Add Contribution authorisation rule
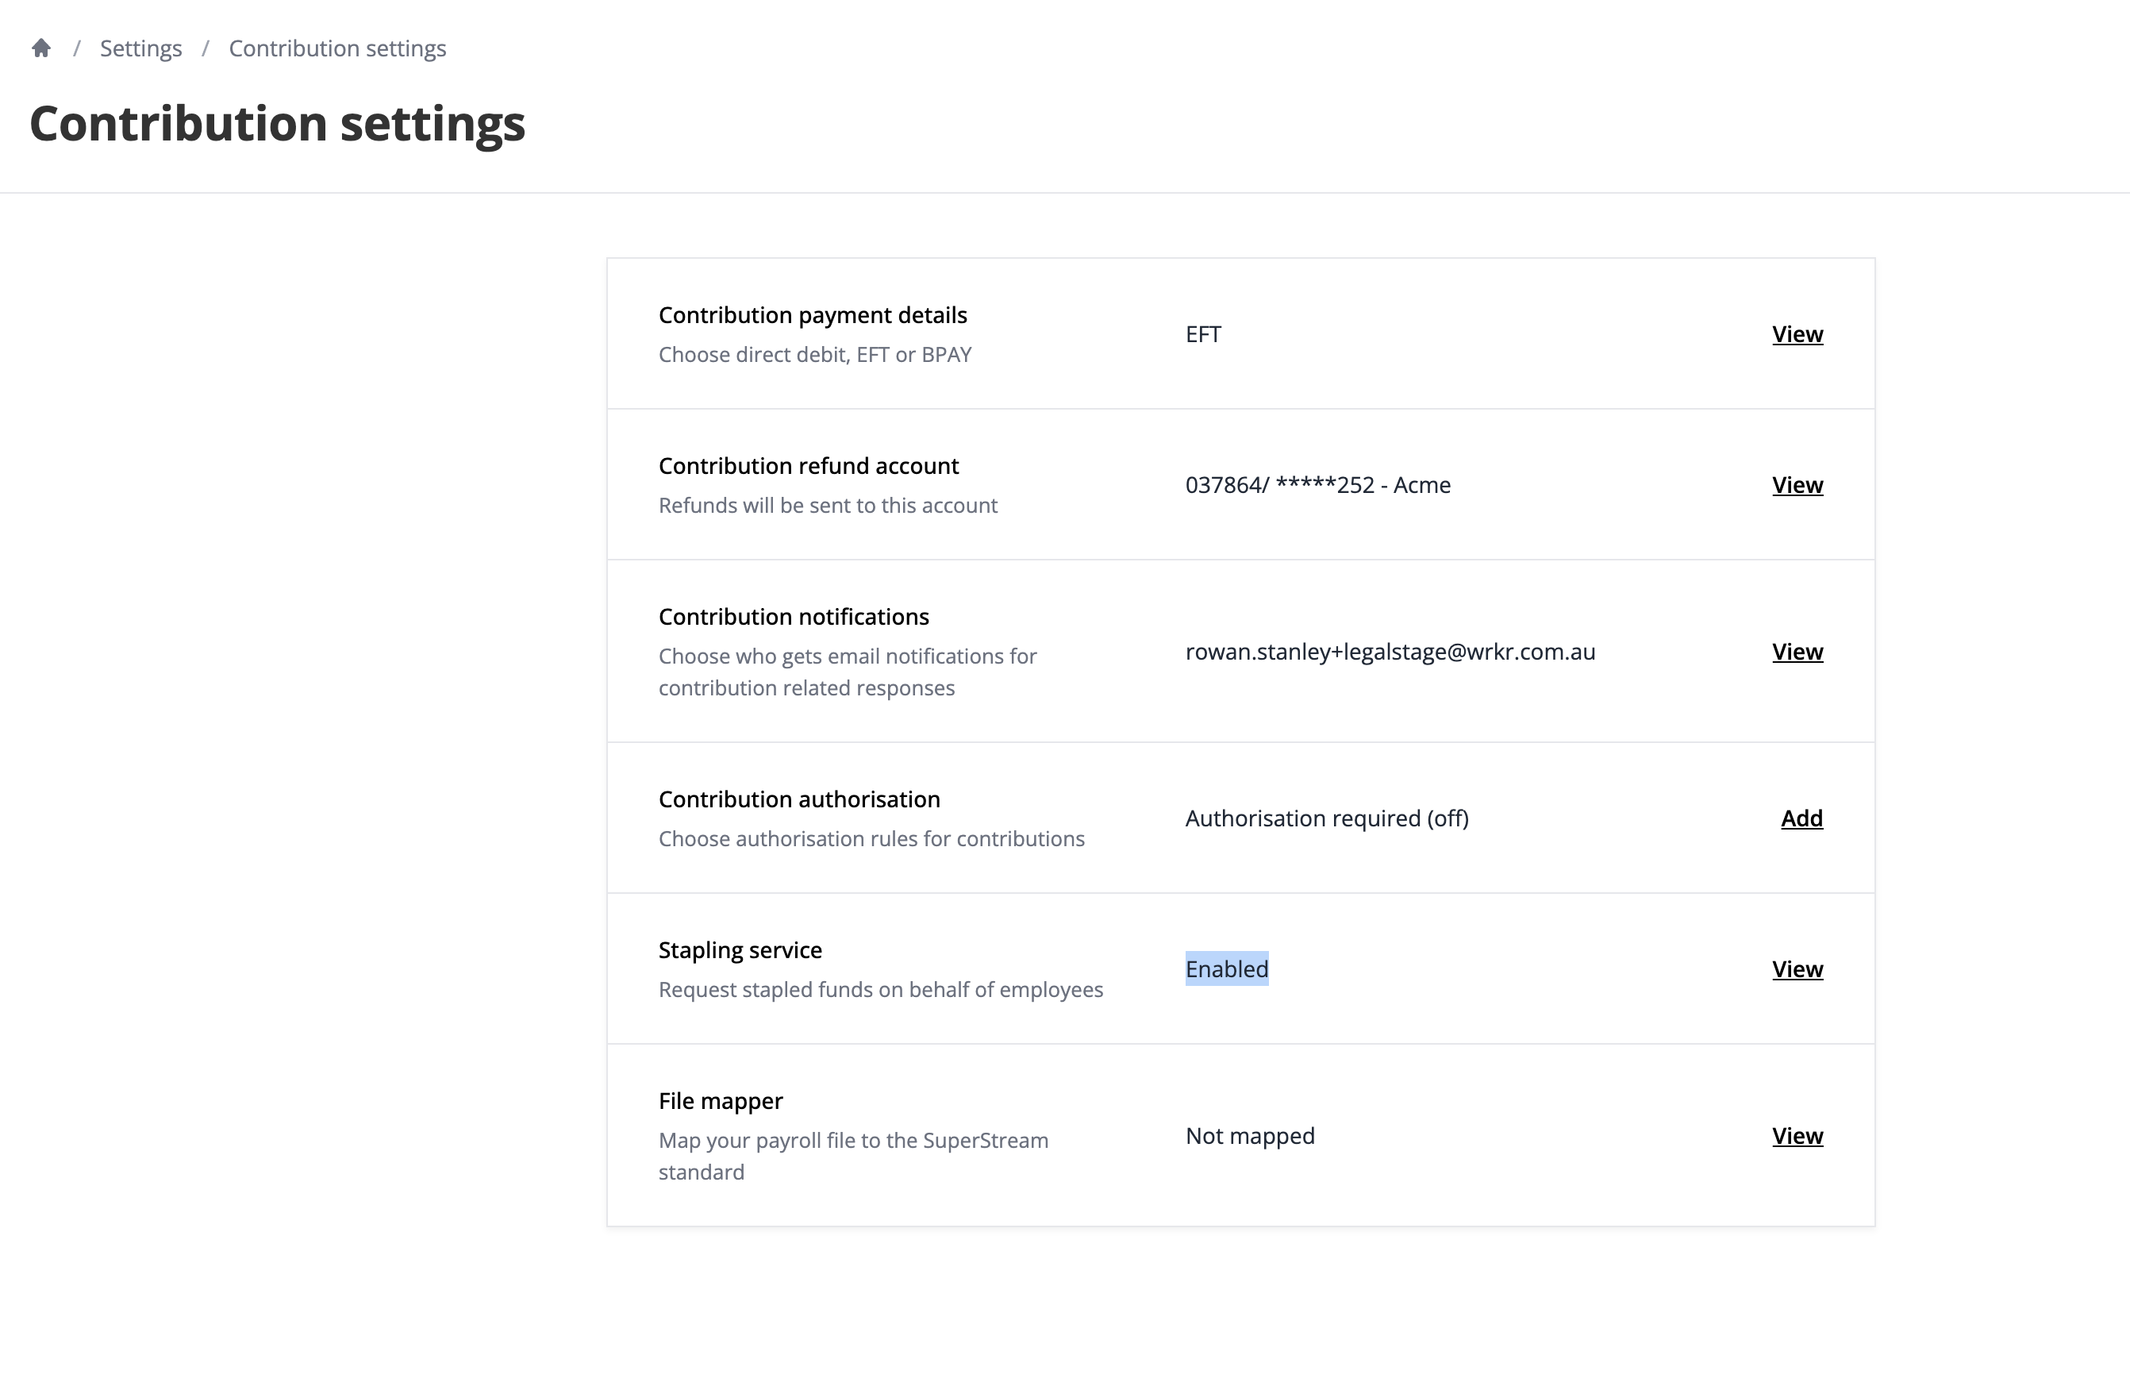 [1801, 818]
